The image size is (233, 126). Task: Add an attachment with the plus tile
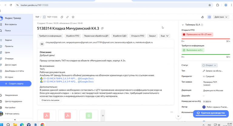click(103, 115)
